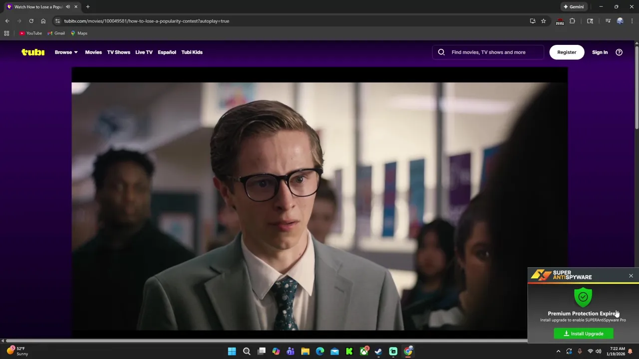The height and width of the screenshot is (359, 639).
Task: Open Wi-Fi network settings from the system tray
Action: click(x=590, y=352)
